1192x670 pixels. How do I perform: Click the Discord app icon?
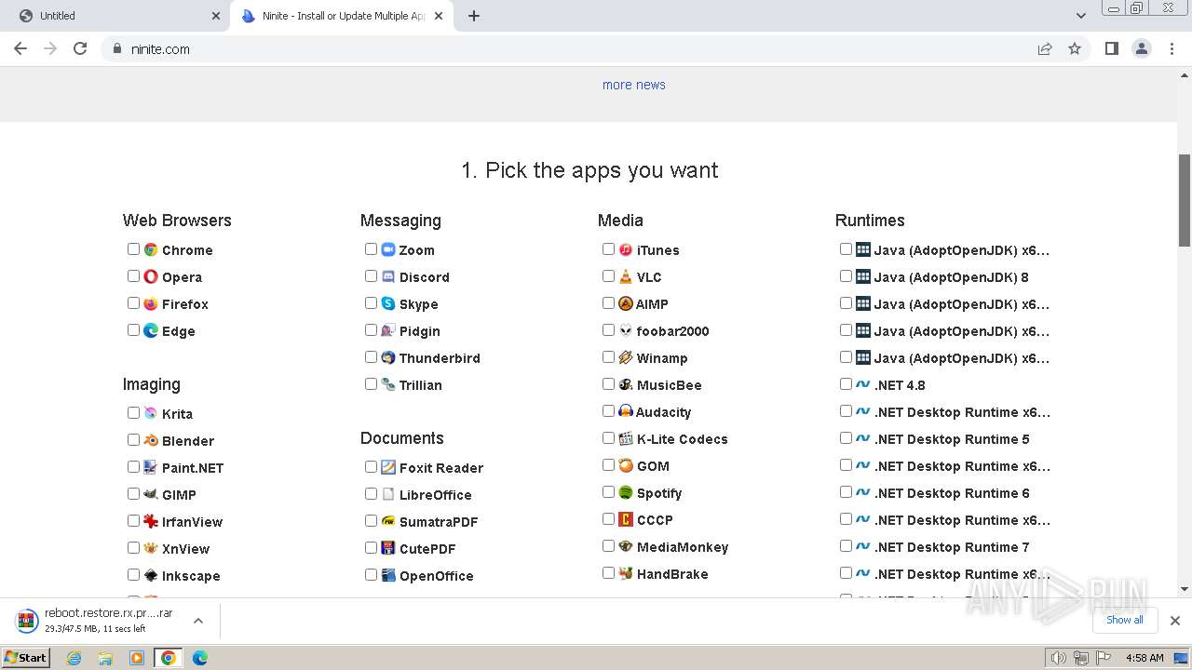388,276
